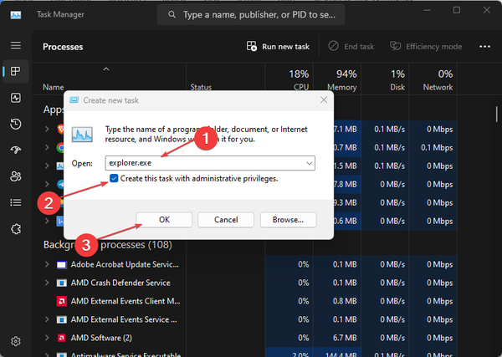Open the hamburger navigation menu
This screenshot has width=502, height=357.
coord(16,45)
